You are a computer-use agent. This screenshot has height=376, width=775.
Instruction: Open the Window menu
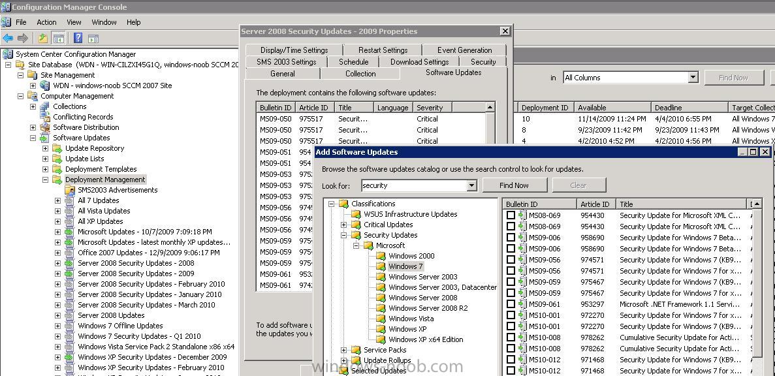104,22
